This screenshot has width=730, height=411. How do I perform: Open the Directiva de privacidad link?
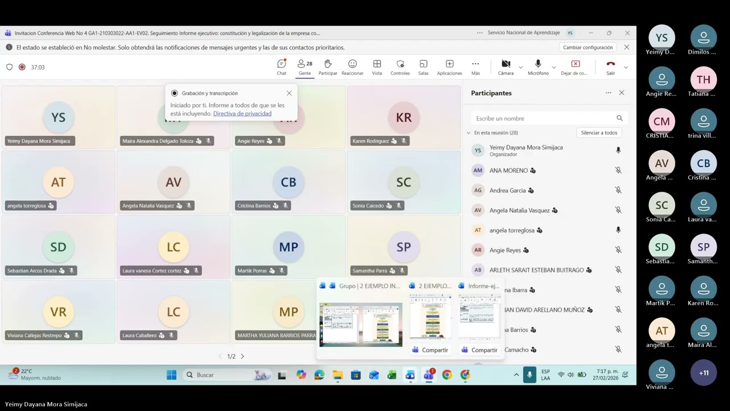coord(242,114)
